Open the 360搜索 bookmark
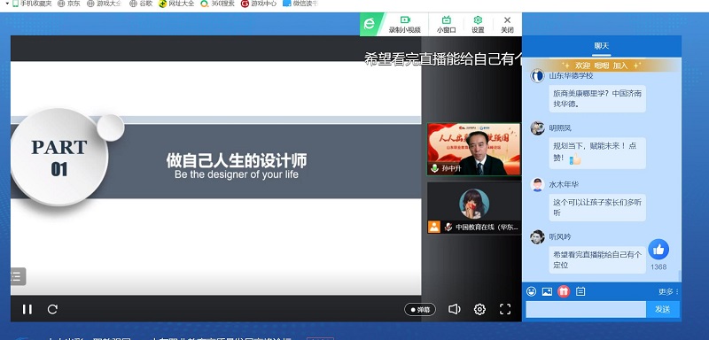This screenshot has height=340, width=709. tap(217, 4)
